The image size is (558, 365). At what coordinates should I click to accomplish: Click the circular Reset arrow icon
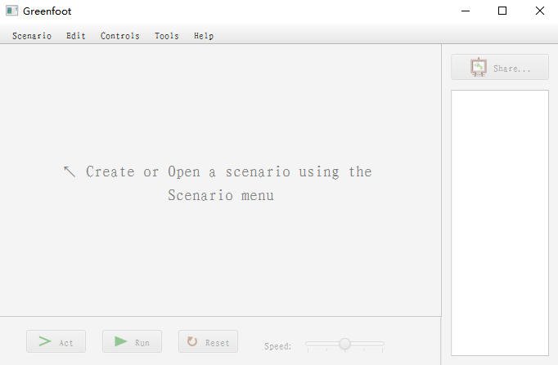pos(192,341)
